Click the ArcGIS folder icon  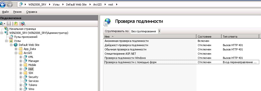click(x=21, y=53)
